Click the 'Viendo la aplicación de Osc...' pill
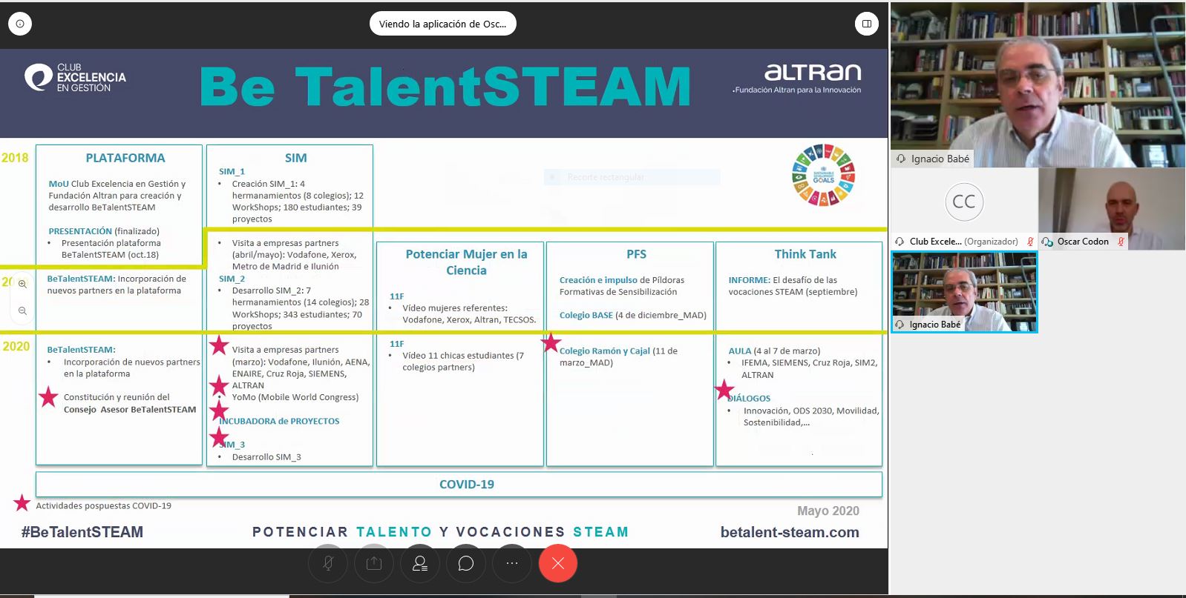This screenshot has width=1186, height=598. (443, 24)
